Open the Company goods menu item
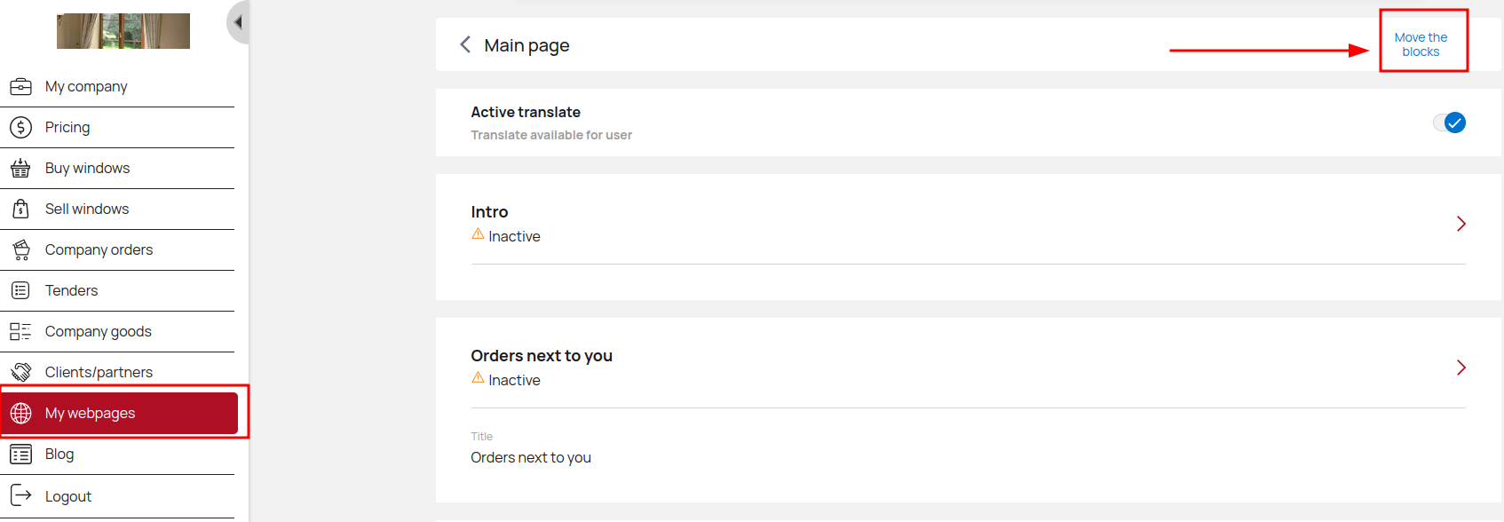1504x522 pixels. 98,331
